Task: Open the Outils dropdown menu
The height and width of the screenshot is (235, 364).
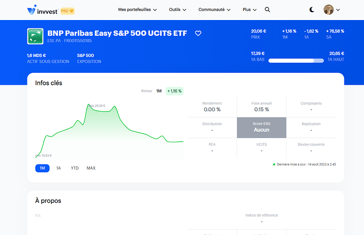Action: coord(178,9)
